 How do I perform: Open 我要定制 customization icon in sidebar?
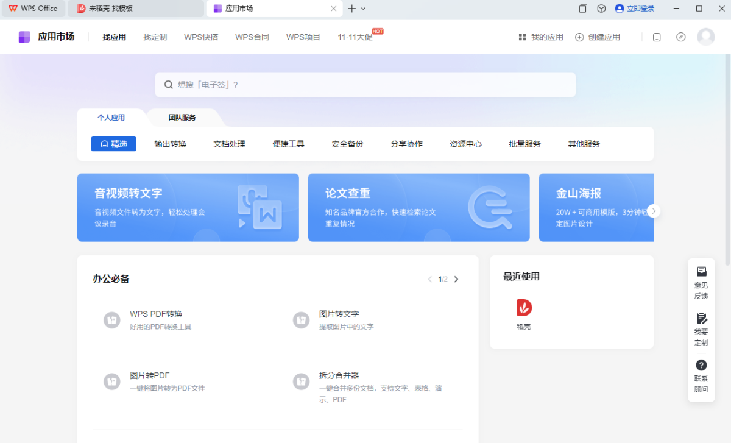[701, 318]
